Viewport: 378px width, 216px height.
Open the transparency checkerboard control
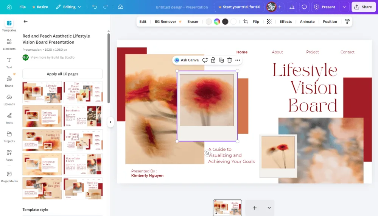coord(269,22)
